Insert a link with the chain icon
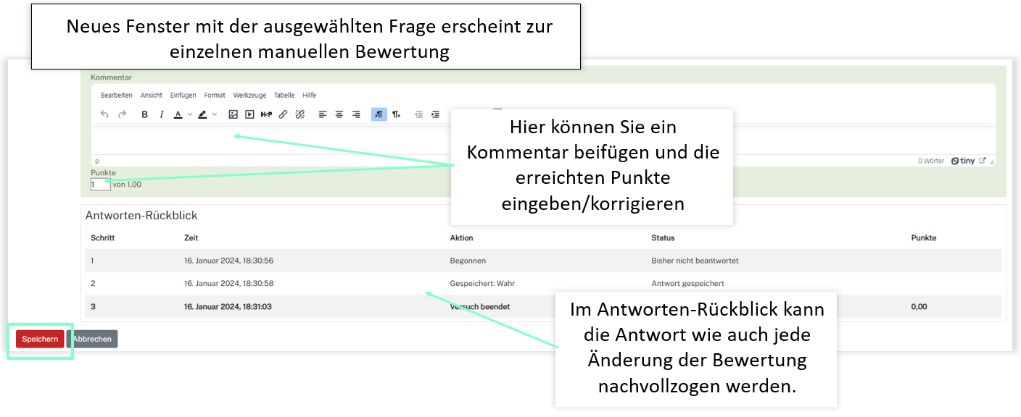 [284, 114]
